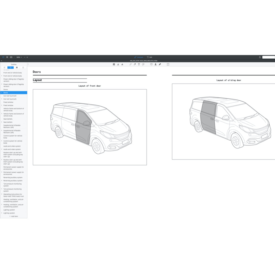Expand the Seat beltsits outline entry
Image resolution: width=275 pixels, height=275 pixels.
[x=2, y=122]
